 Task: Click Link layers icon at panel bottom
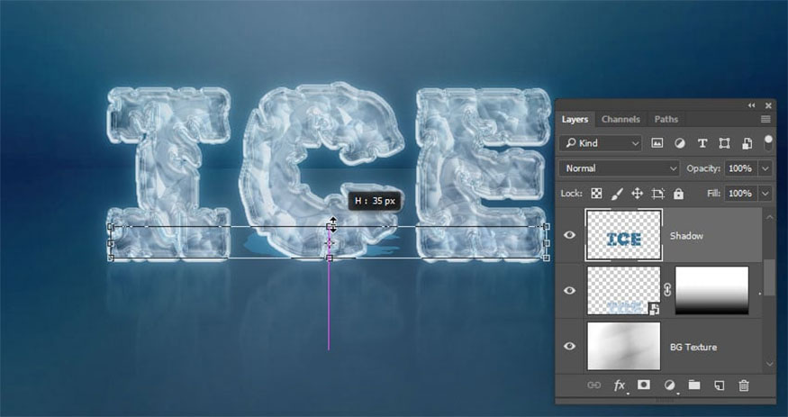[594, 385]
